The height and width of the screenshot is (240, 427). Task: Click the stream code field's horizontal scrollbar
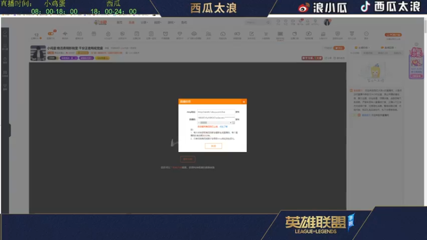(215, 123)
